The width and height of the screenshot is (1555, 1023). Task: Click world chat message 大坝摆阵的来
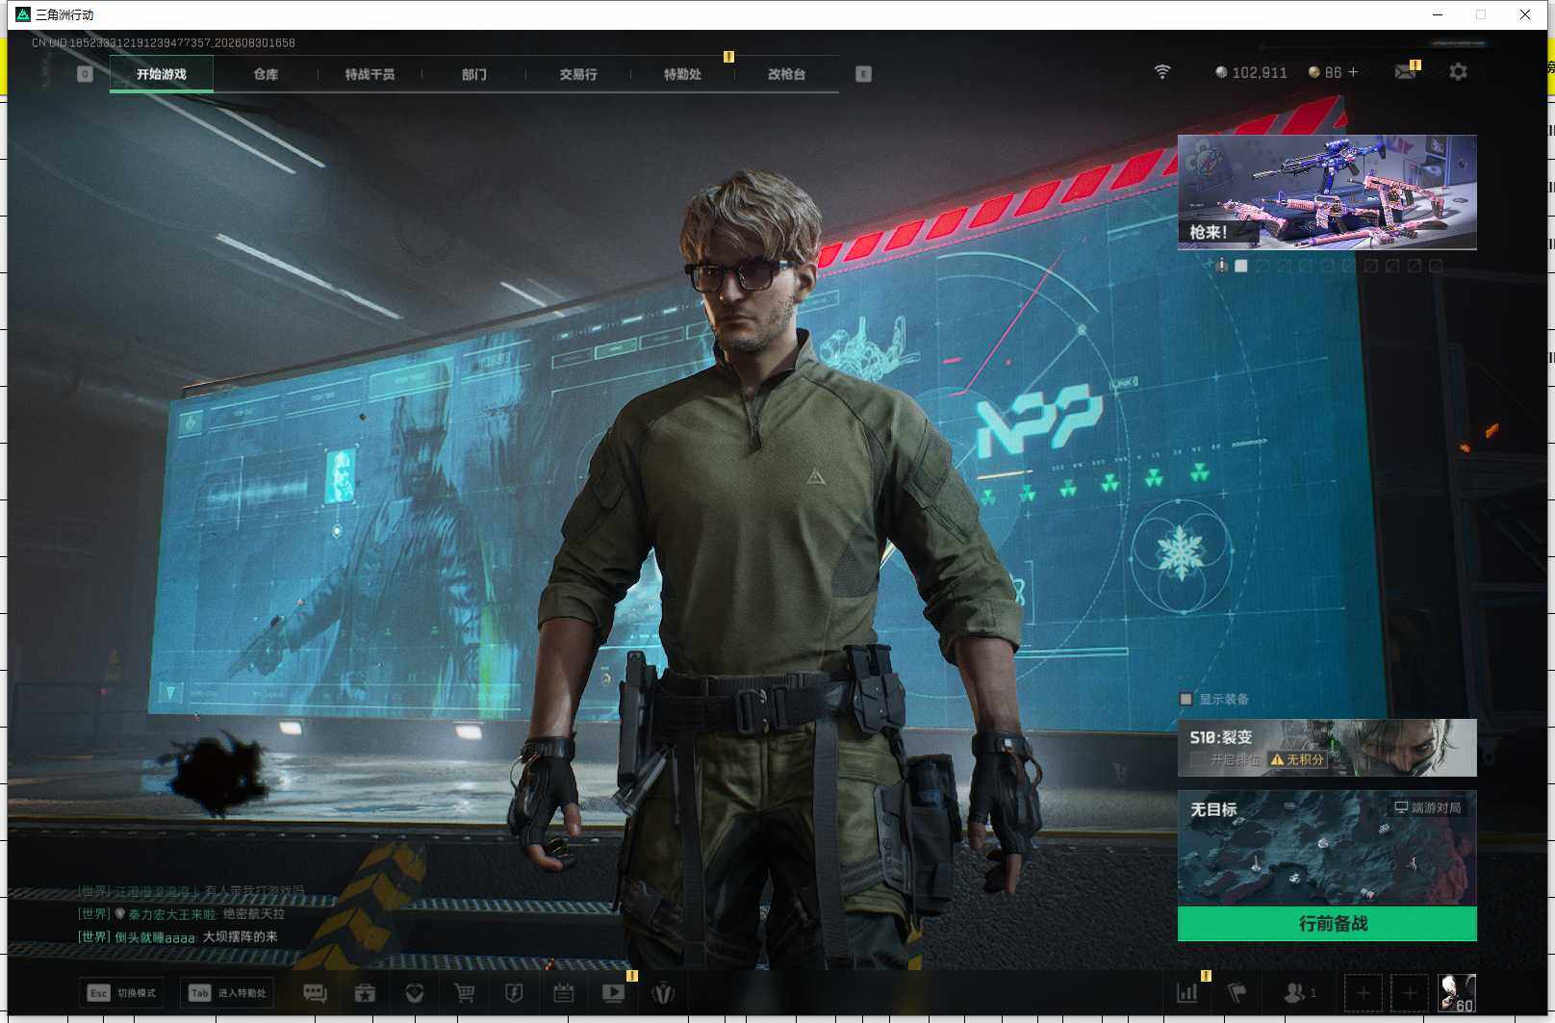pyautogui.click(x=240, y=936)
